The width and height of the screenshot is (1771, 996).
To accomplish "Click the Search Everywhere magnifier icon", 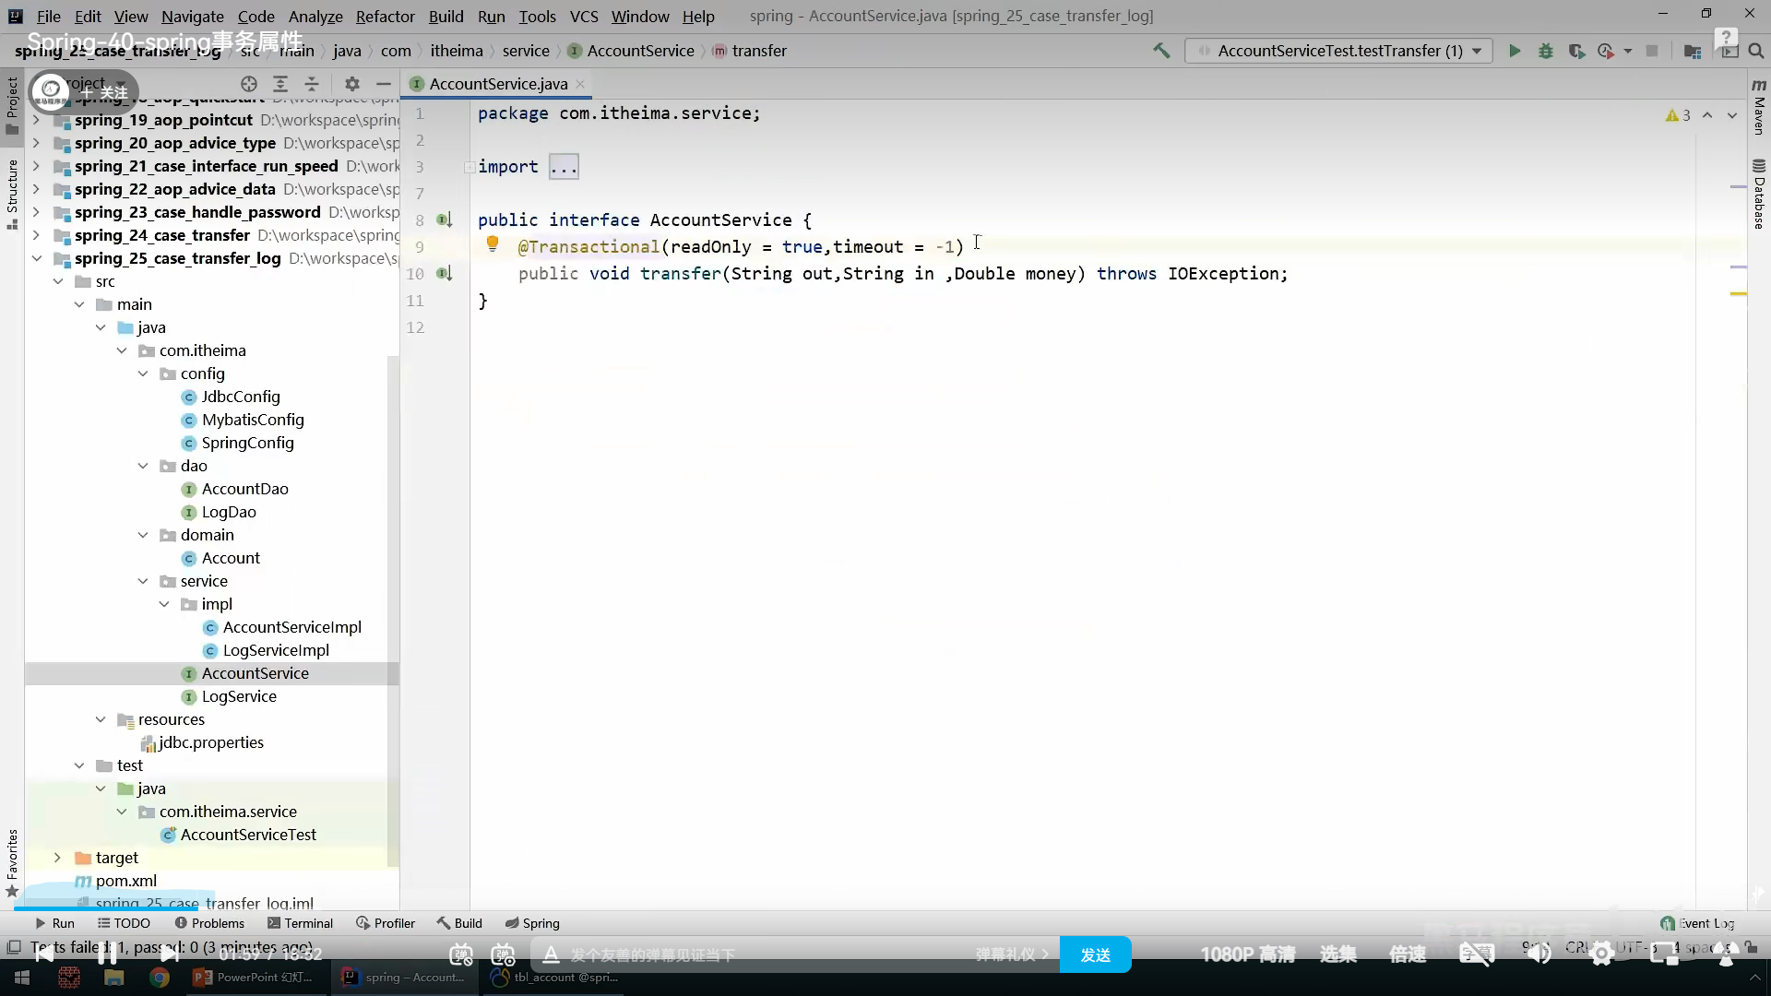I will (1756, 51).
